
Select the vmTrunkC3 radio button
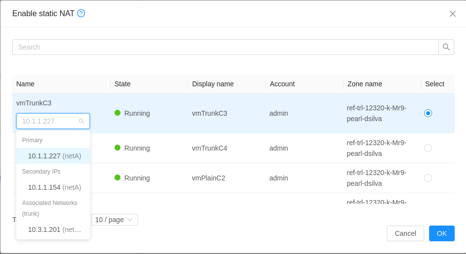[x=428, y=113]
